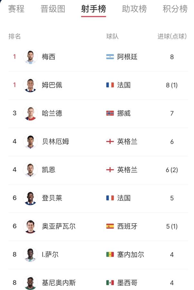Tap the Mexico flag icon
The width and height of the screenshot is (194, 290).
110,283
